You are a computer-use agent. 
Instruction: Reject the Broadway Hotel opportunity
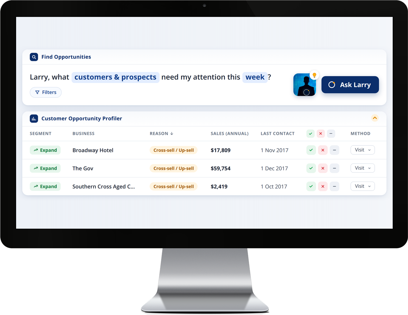(323, 150)
